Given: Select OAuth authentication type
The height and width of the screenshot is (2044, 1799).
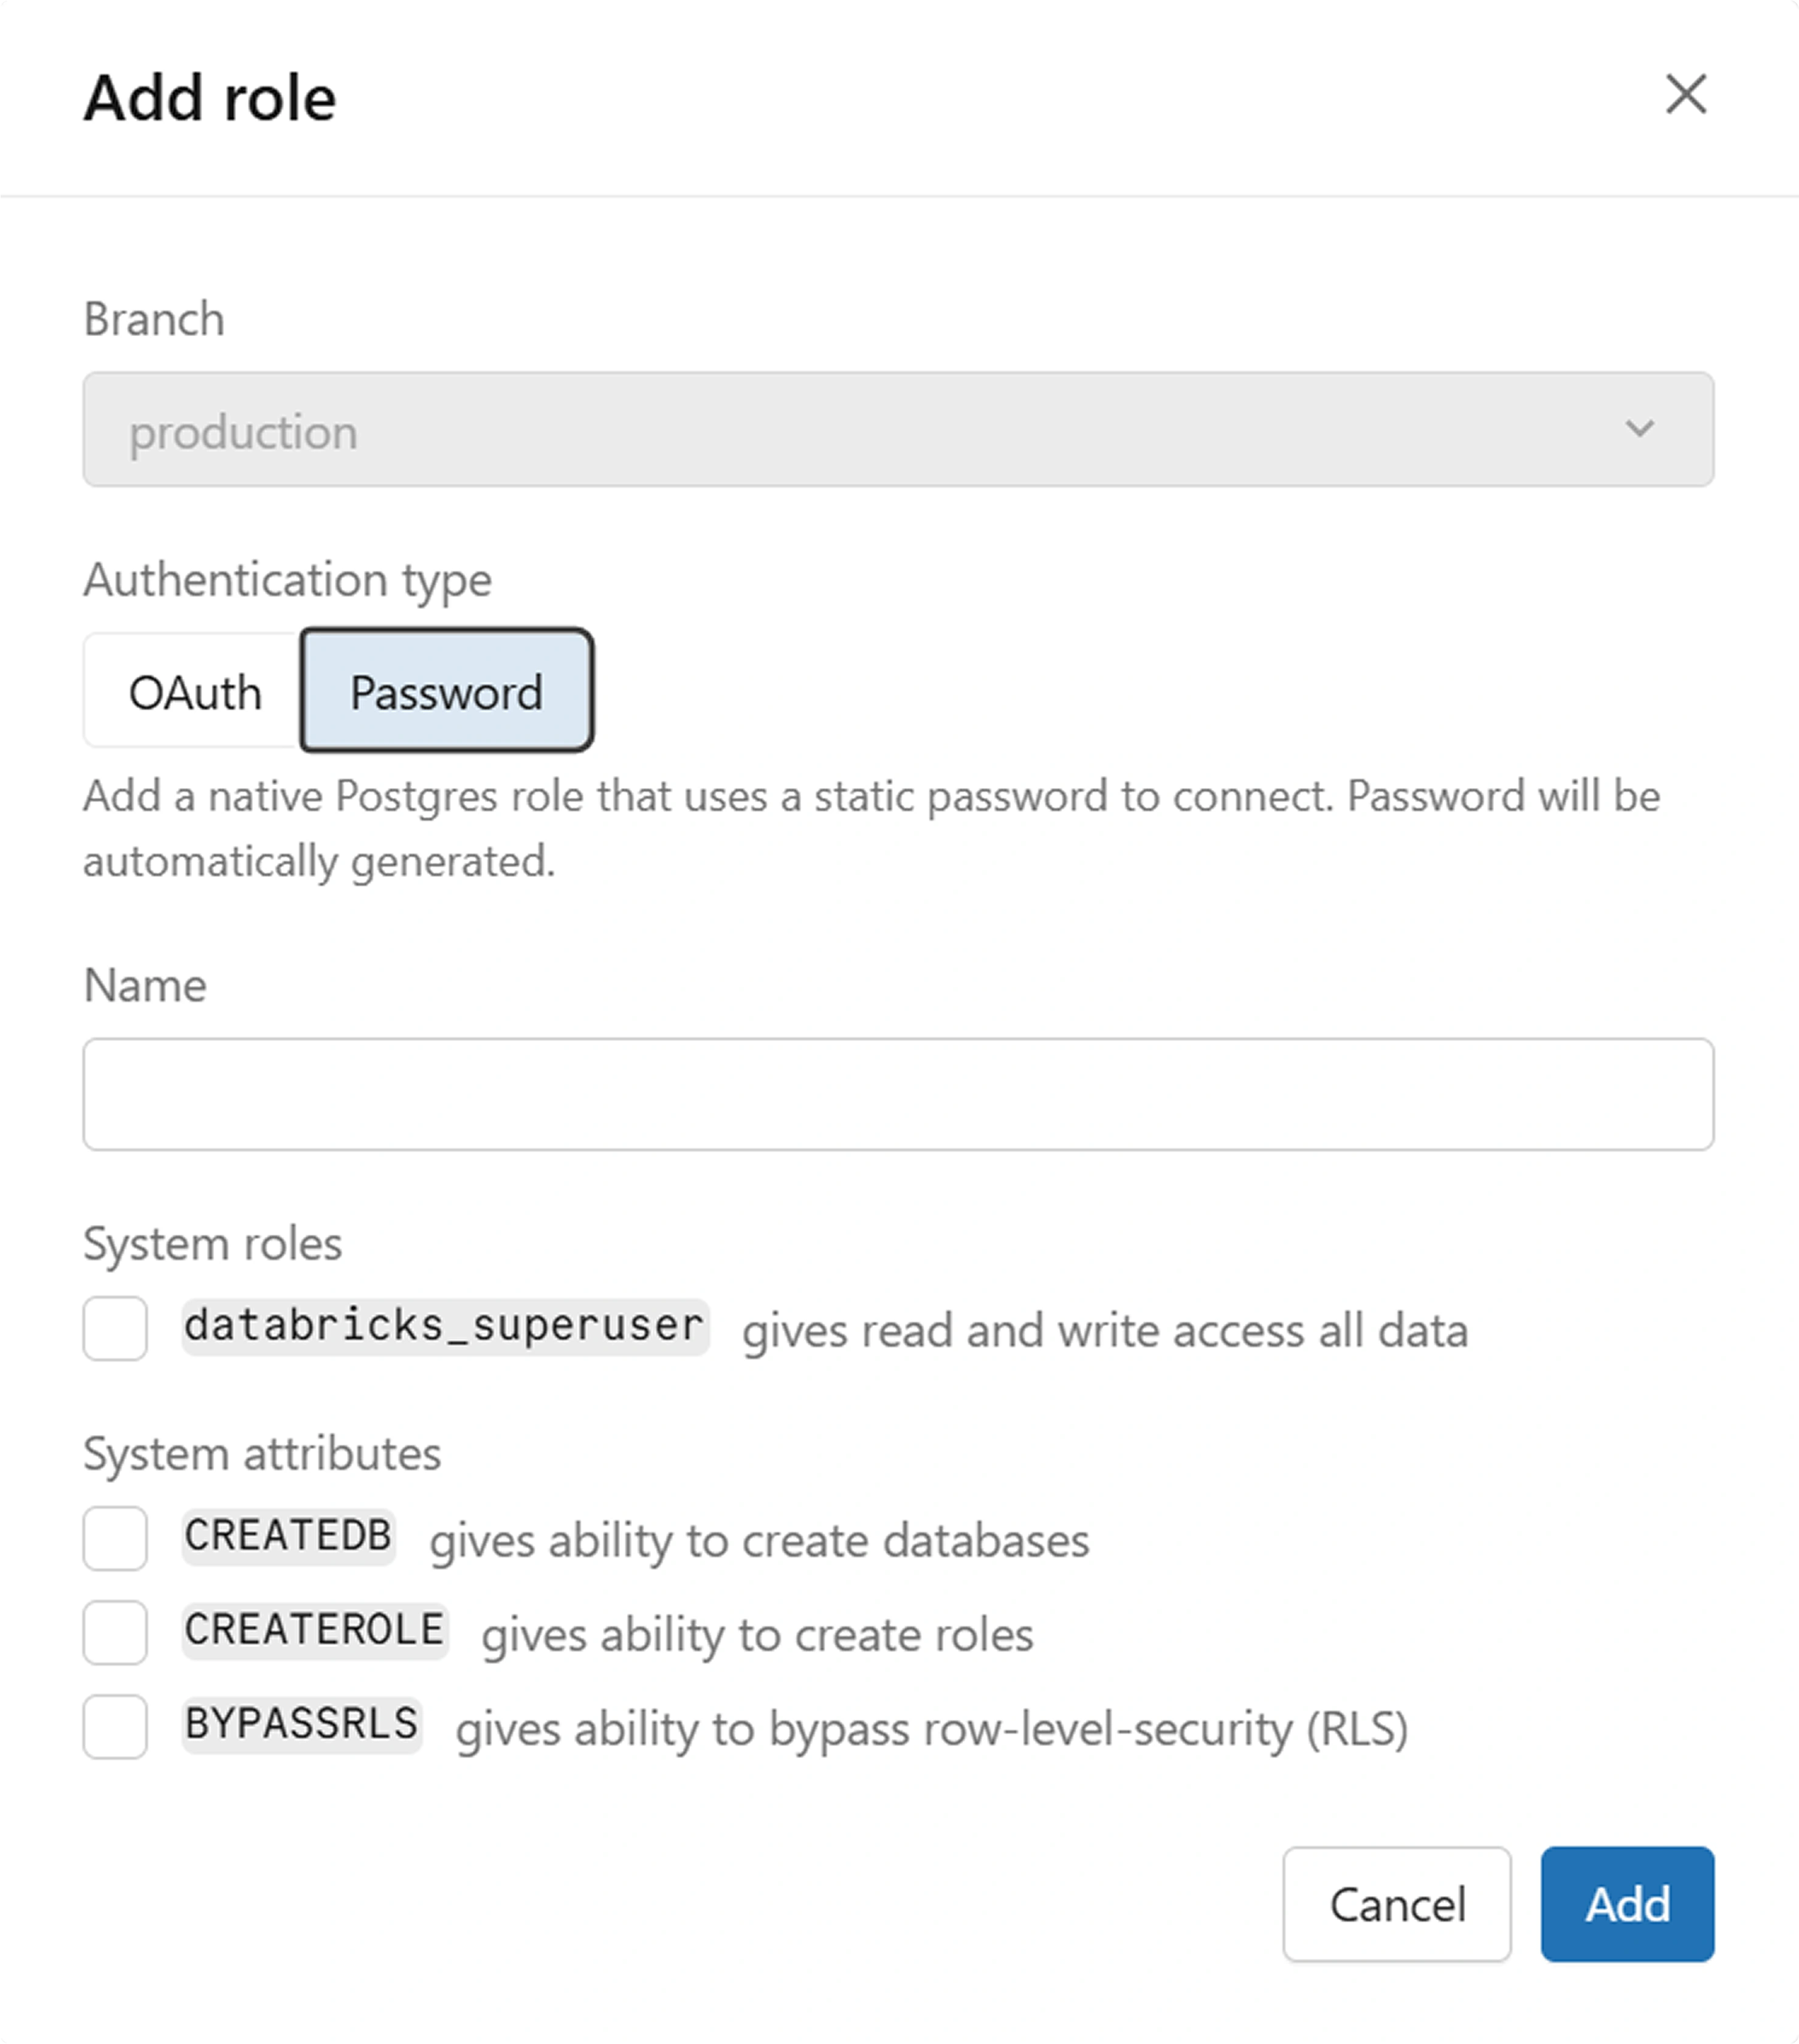Looking at the screenshot, I should 194,691.
